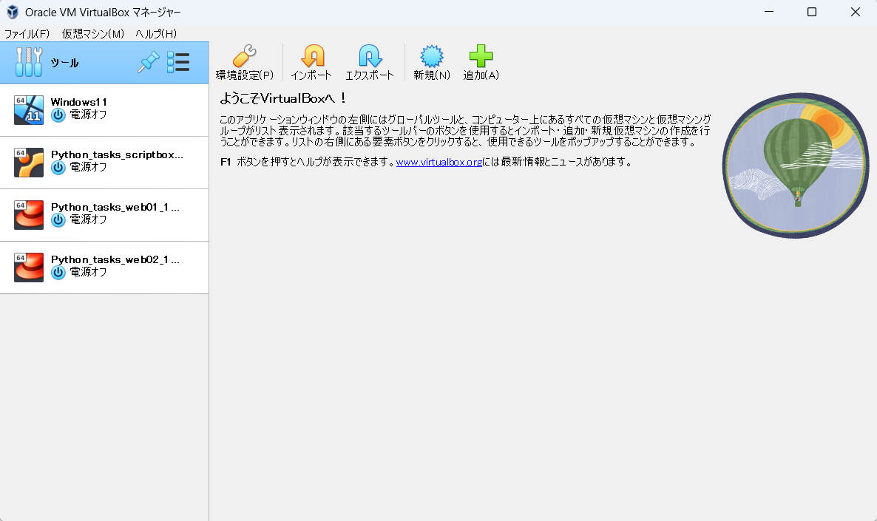
Task: Click power state icon under Python_tasks_web01
Action: pos(58,220)
